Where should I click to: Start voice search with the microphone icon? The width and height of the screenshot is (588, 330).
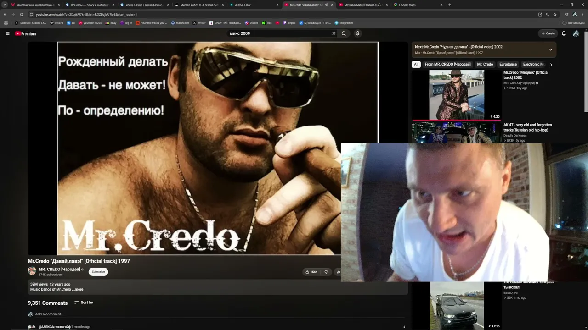pyautogui.click(x=357, y=33)
